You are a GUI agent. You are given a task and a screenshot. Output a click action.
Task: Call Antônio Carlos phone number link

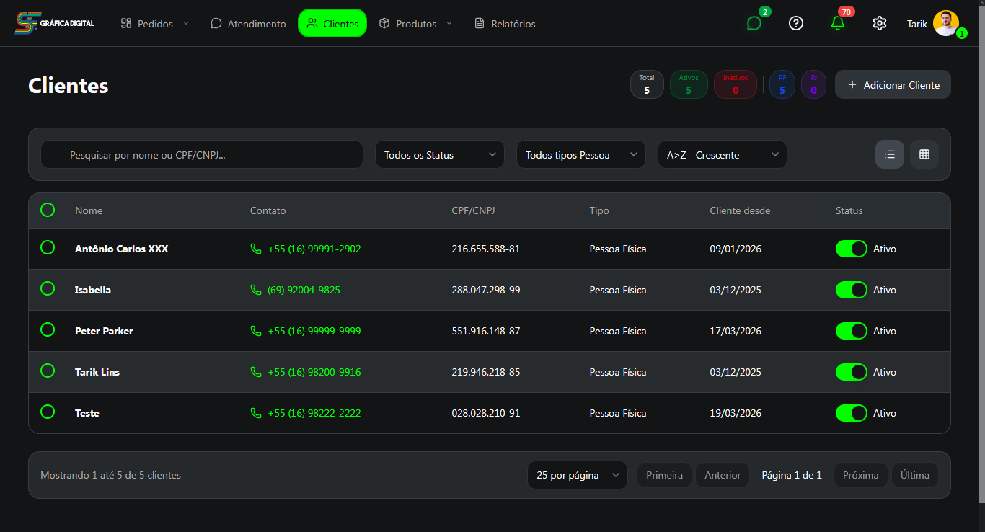[314, 249]
